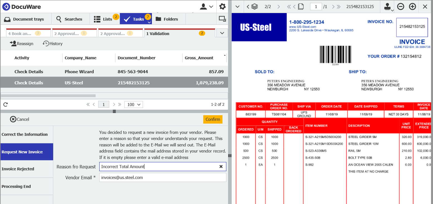Viewport: 433px width, 204px height.
Task: Clear the Reason fro Request text
Action: click(221, 166)
